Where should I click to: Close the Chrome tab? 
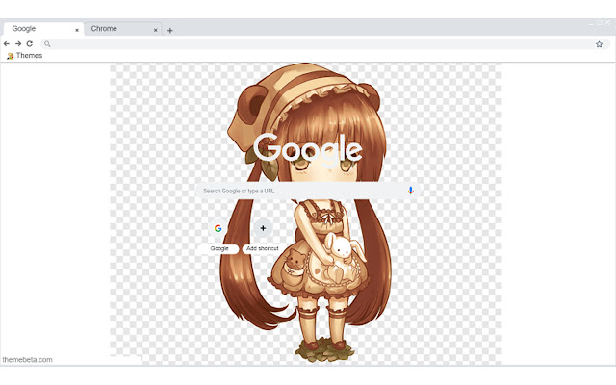(156, 30)
